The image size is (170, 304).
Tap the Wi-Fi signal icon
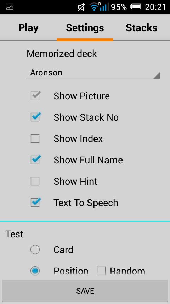tap(94, 7)
